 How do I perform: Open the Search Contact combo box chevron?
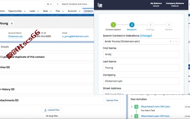click(176, 41)
